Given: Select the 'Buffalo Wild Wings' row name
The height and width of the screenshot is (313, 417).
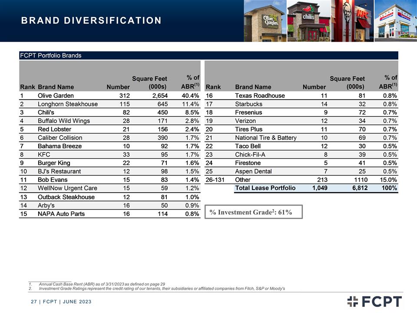Looking at the screenshot, I should pyautogui.click(x=64, y=121).
